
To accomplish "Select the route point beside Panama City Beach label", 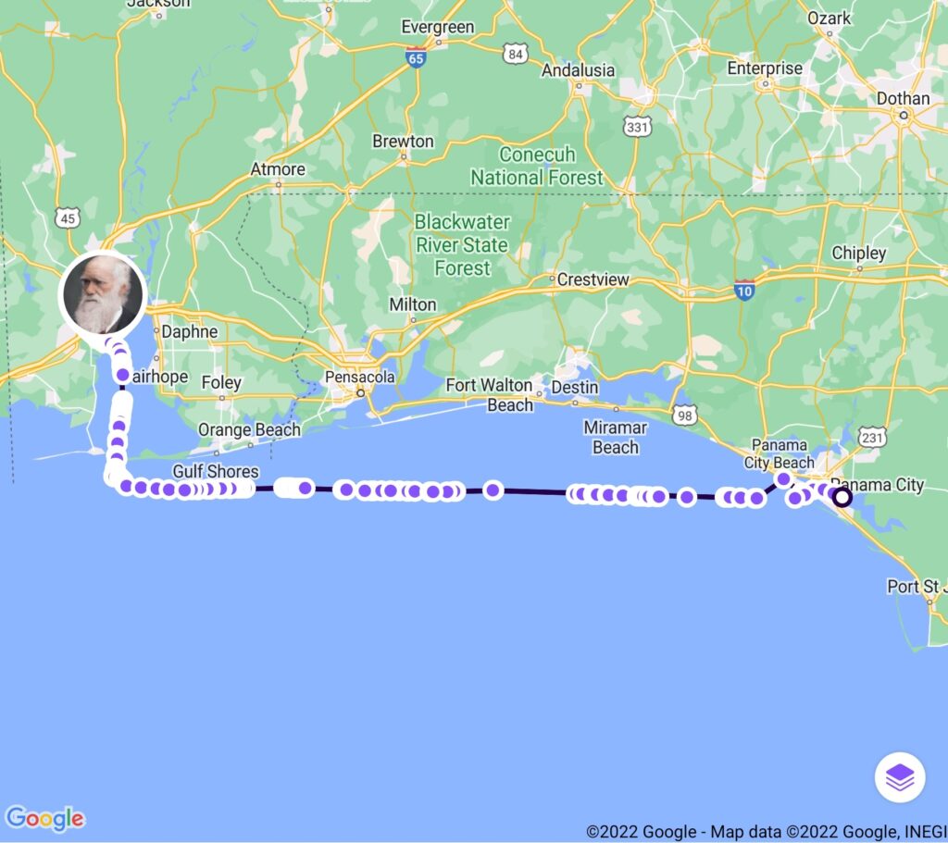I will coord(783,479).
